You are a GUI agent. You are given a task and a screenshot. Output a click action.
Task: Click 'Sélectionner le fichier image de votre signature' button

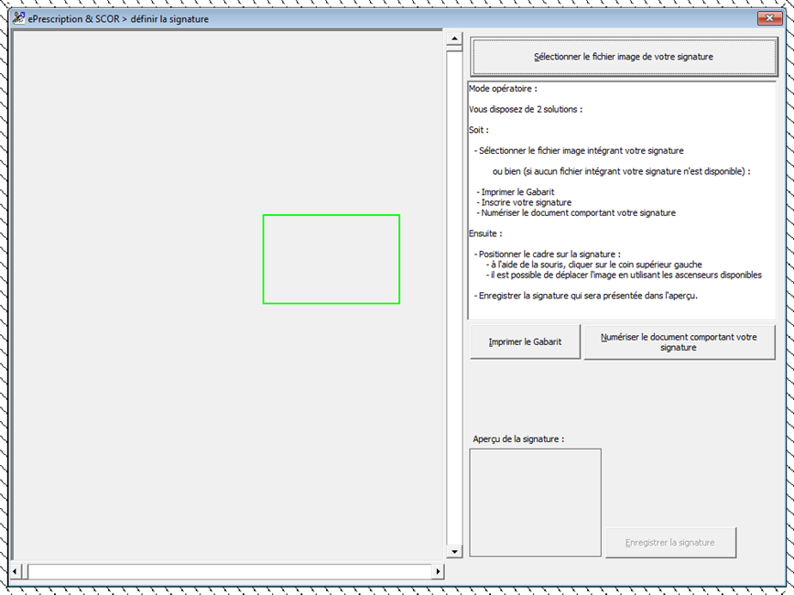(x=624, y=57)
